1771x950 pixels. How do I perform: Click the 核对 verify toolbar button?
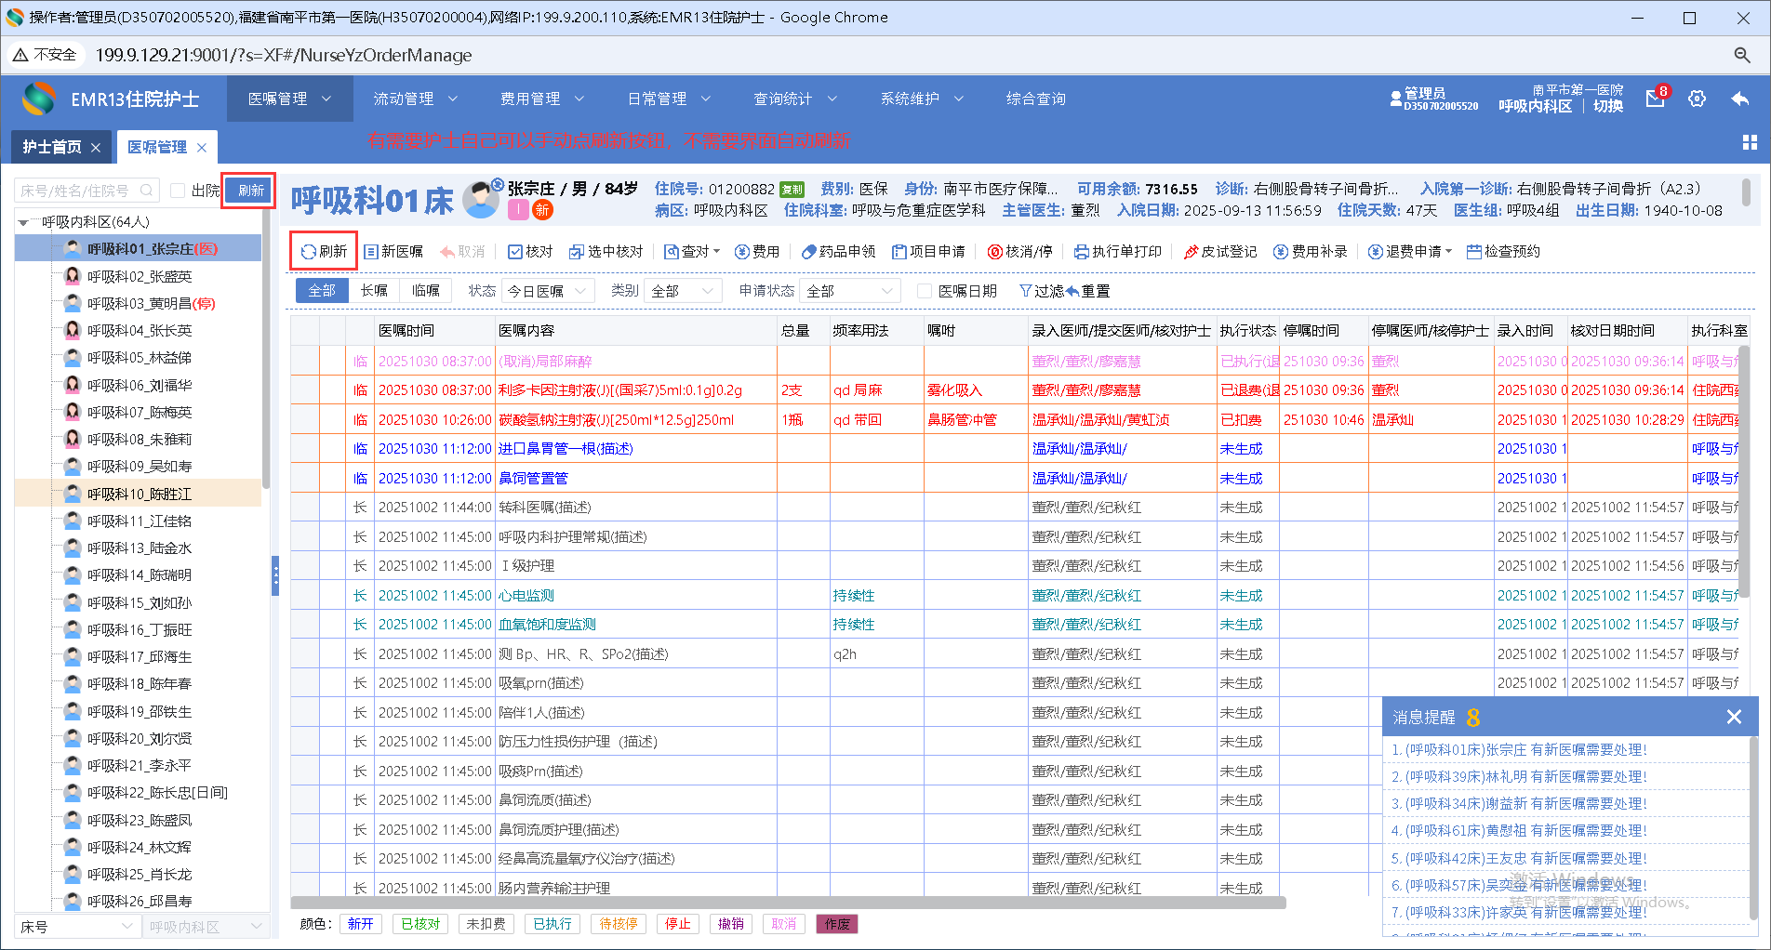[530, 252]
